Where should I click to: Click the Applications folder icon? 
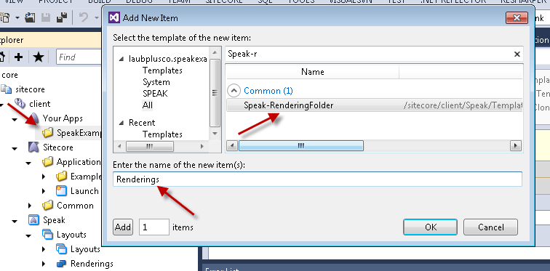coord(47,162)
